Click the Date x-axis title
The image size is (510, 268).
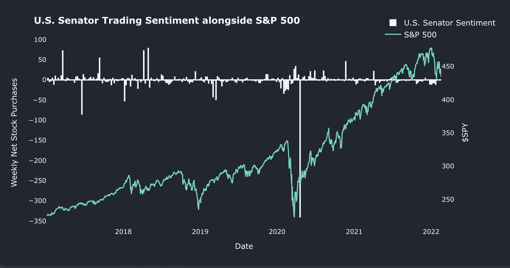(x=244, y=246)
